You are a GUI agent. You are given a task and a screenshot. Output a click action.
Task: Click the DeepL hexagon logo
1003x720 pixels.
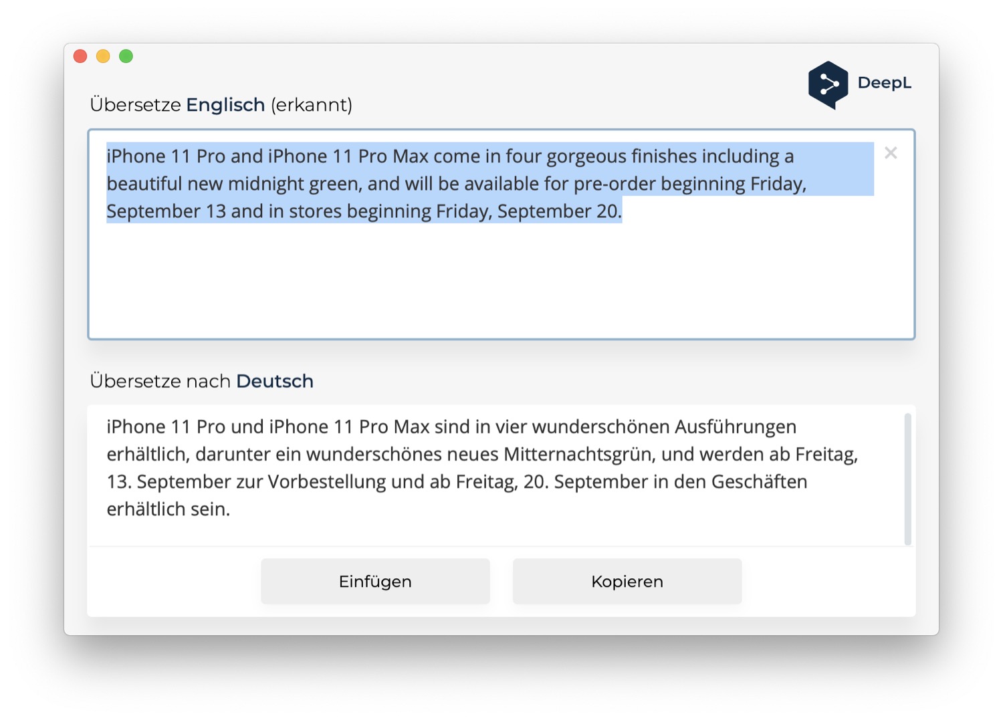(x=828, y=84)
